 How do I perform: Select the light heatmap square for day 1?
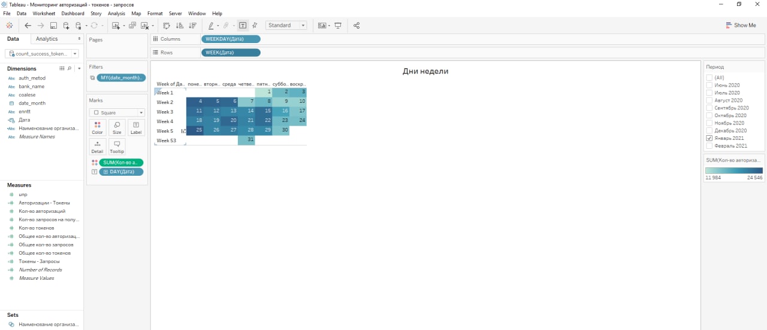click(x=264, y=92)
